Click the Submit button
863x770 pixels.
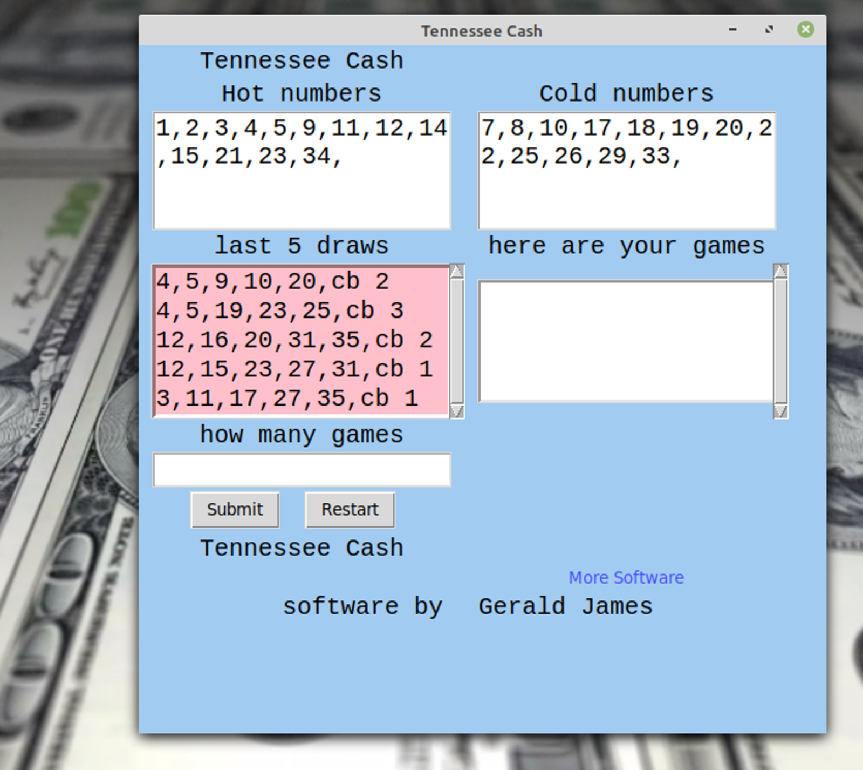click(x=234, y=509)
